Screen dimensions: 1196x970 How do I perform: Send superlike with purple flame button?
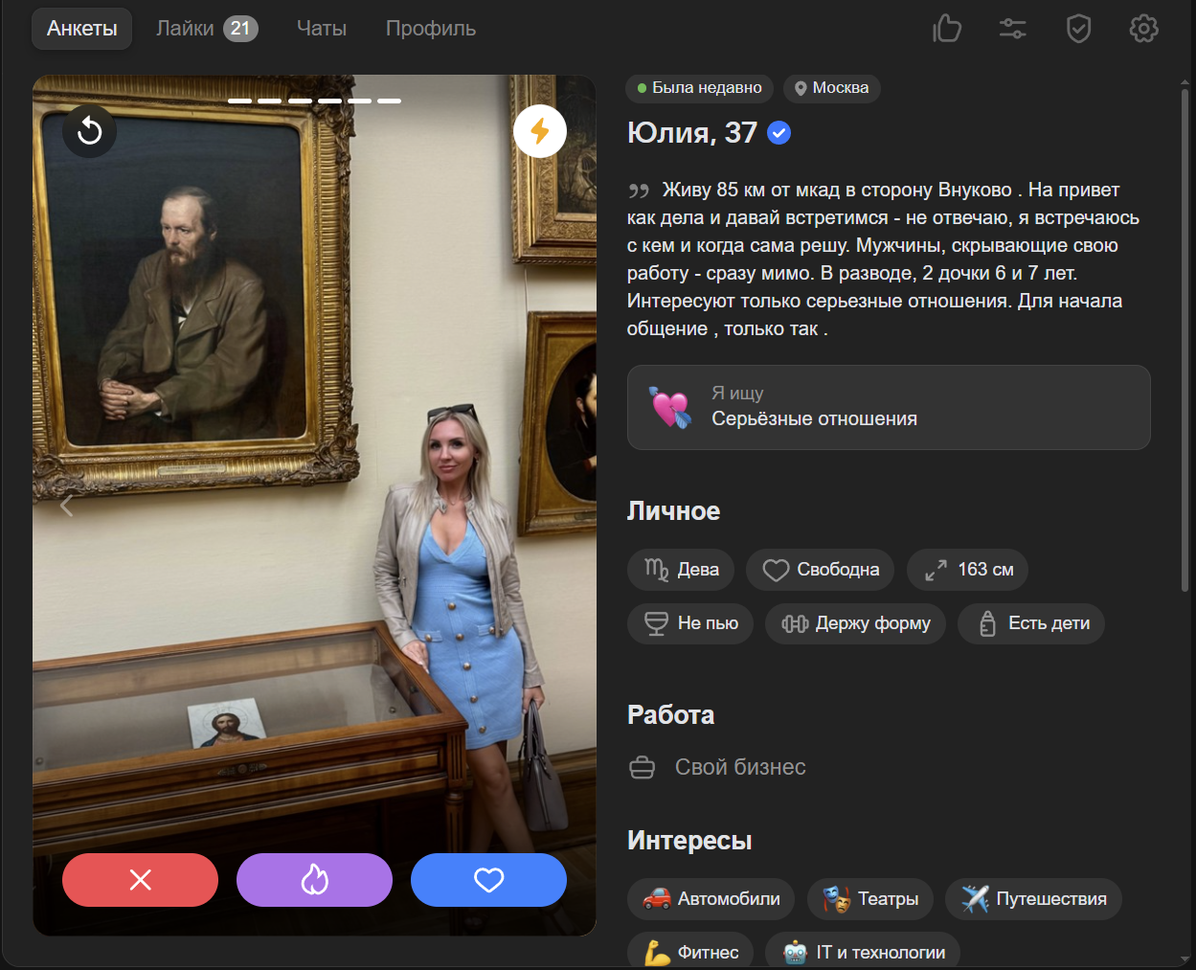click(315, 880)
